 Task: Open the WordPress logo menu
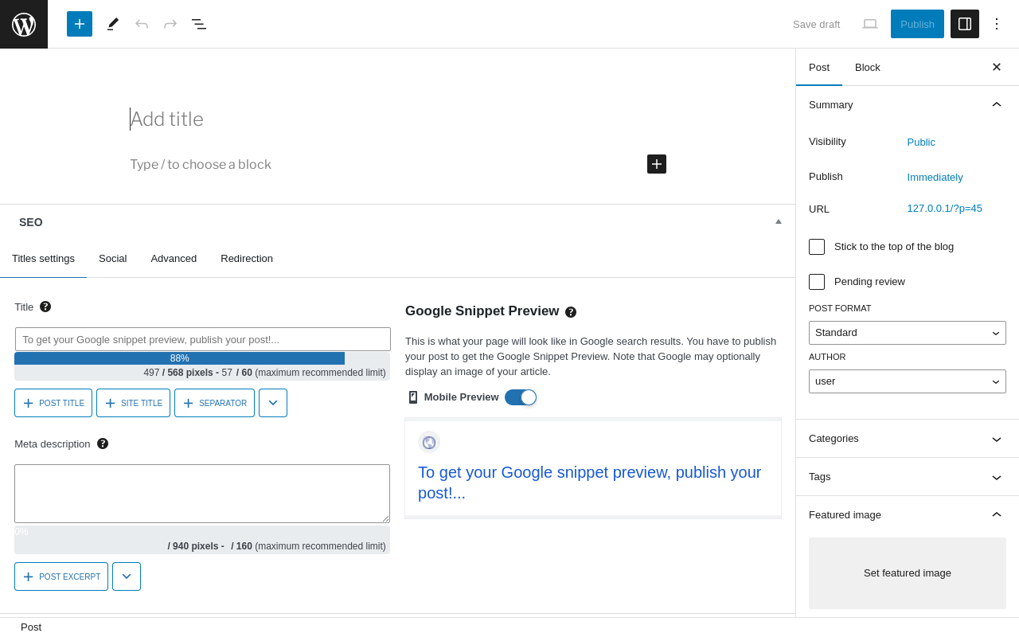pyautogui.click(x=24, y=24)
